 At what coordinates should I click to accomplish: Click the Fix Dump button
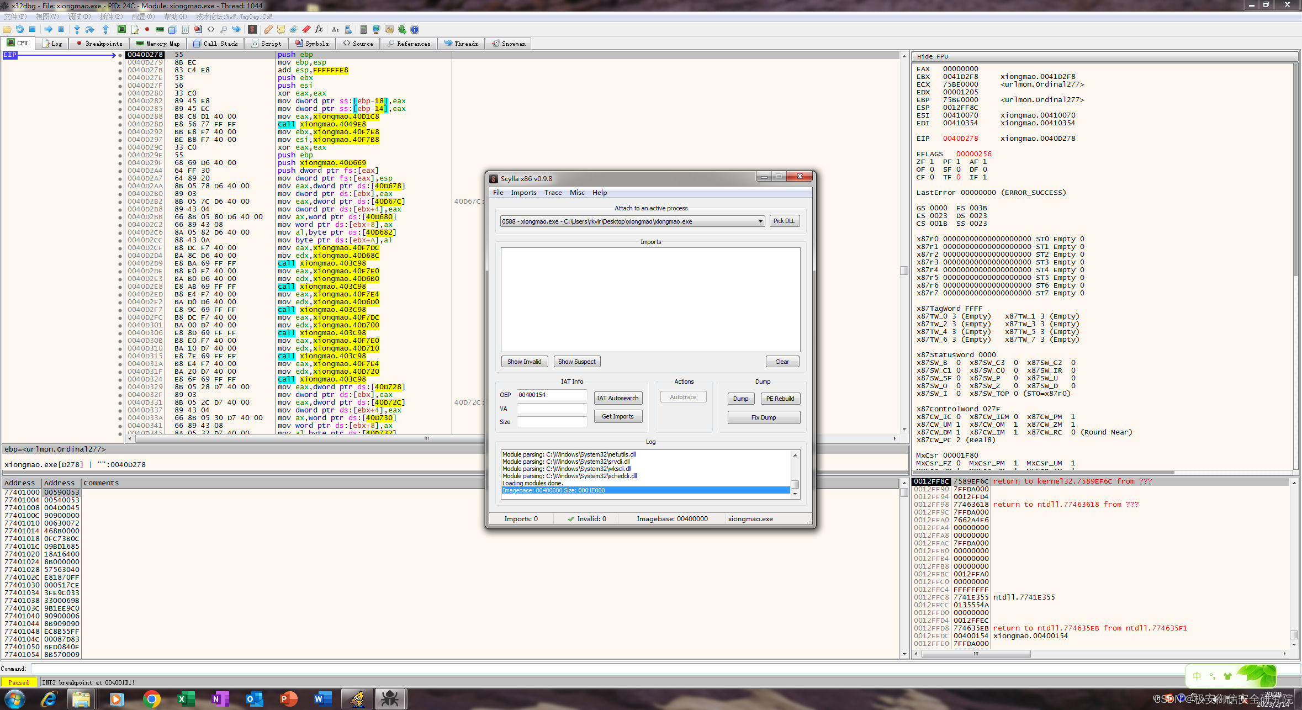(763, 417)
